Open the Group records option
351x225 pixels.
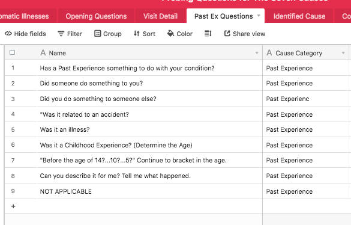(108, 34)
